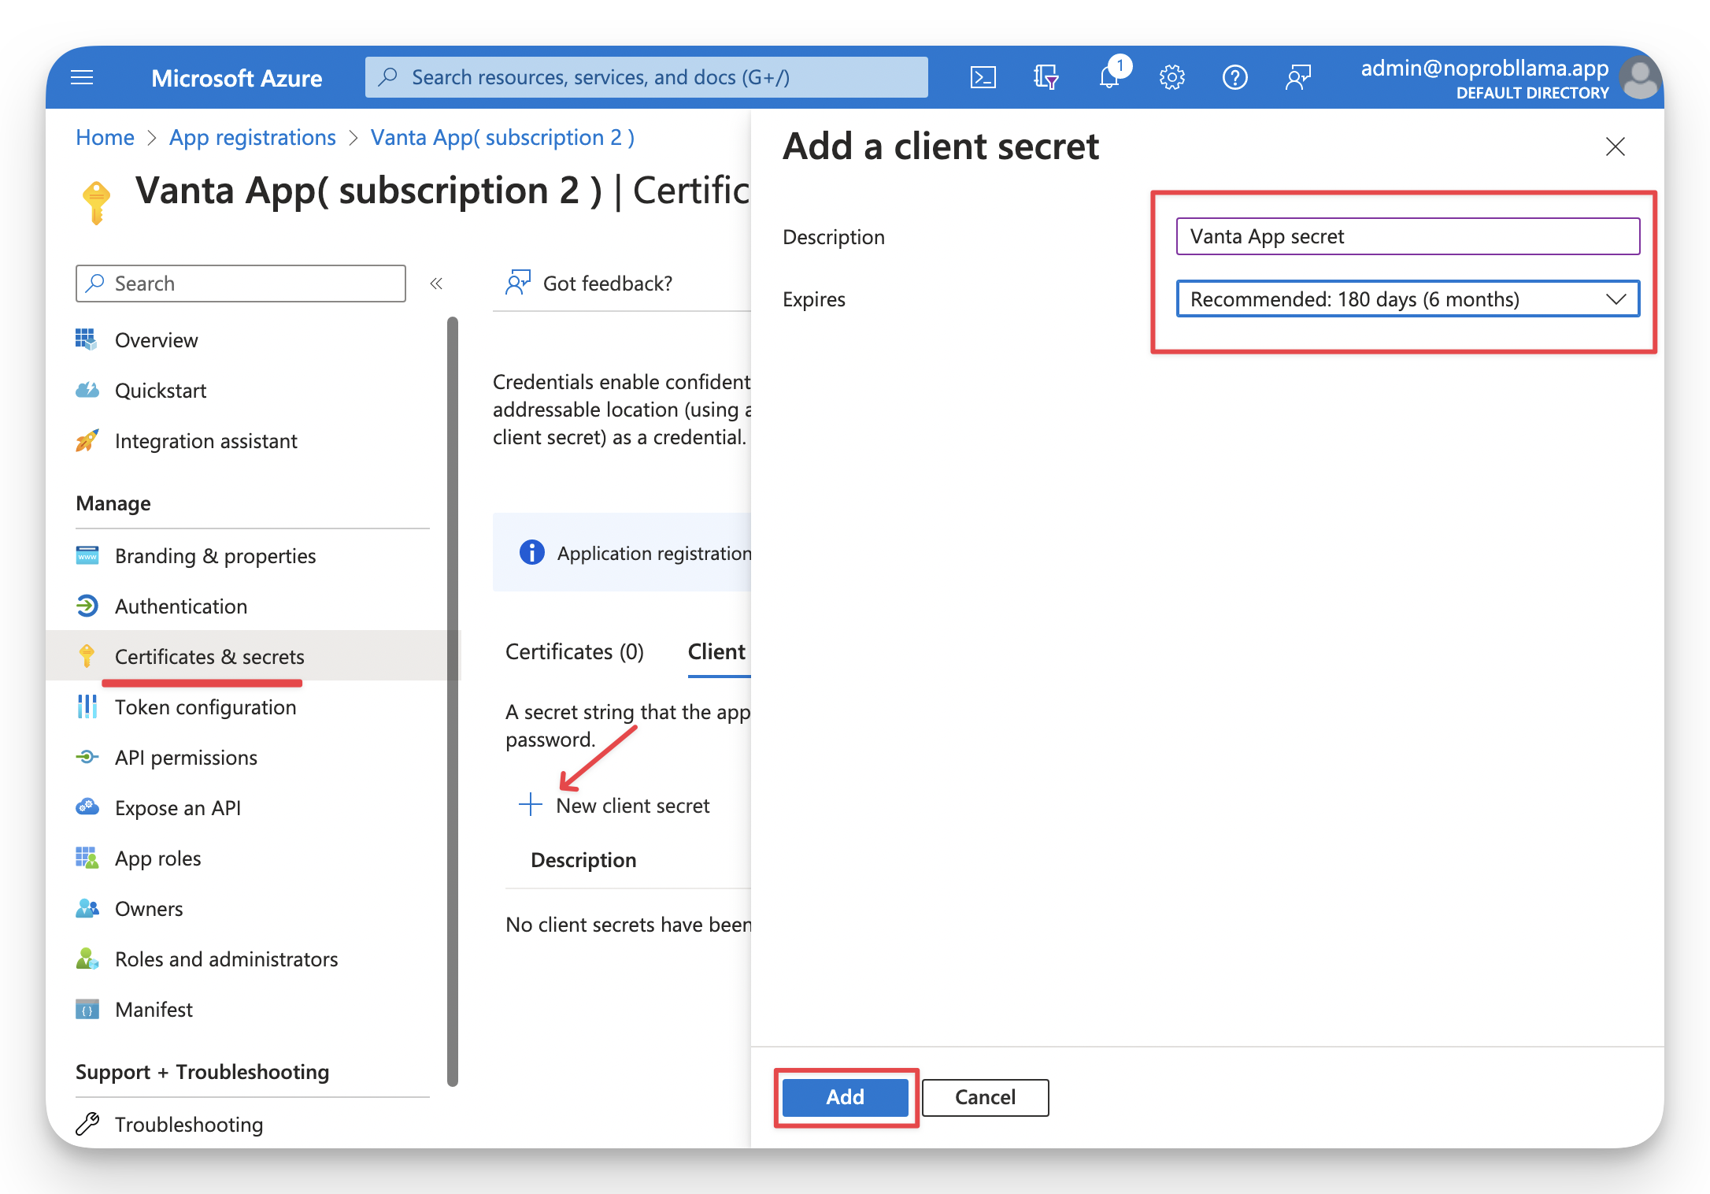Open the Directories and subscriptions filter
Screen dimensions: 1710x1194
coord(1046,77)
